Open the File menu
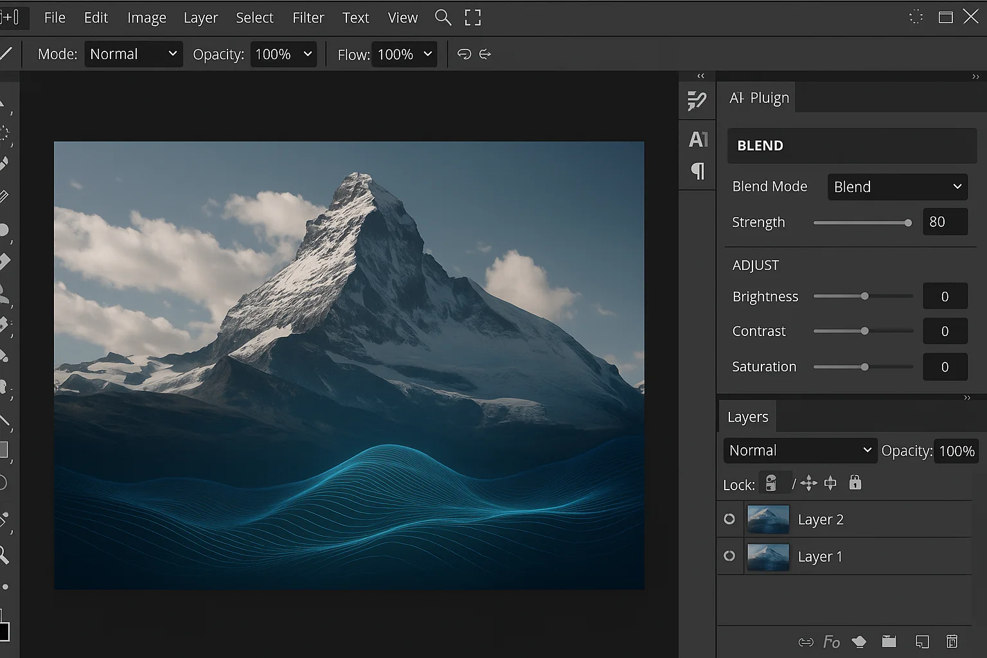 (x=55, y=18)
